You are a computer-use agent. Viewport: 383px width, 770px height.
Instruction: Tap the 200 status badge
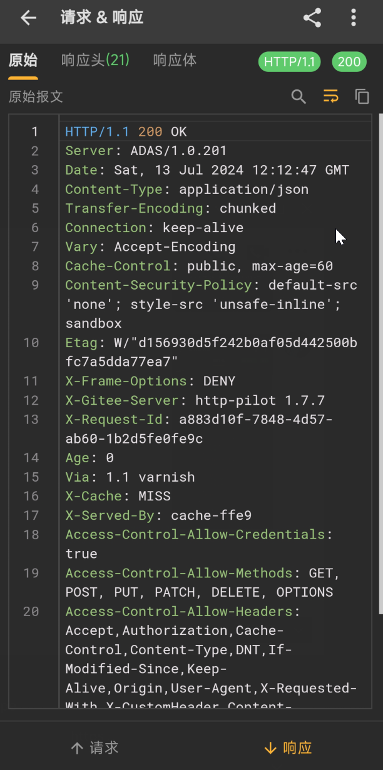pyautogui.click(x=349, y=62)
